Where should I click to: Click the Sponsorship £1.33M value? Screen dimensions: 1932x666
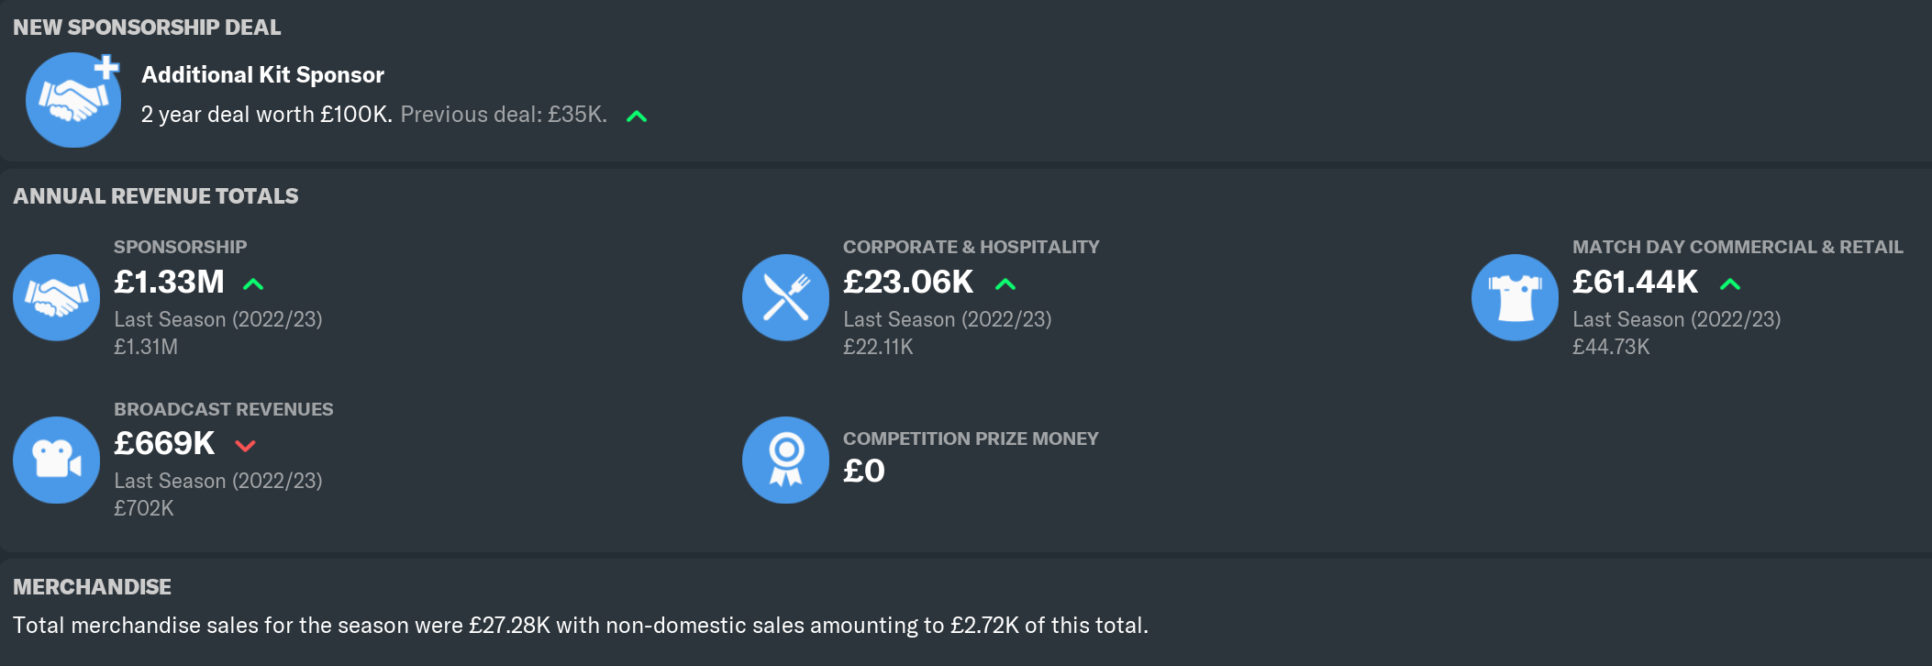click(169, 283)
